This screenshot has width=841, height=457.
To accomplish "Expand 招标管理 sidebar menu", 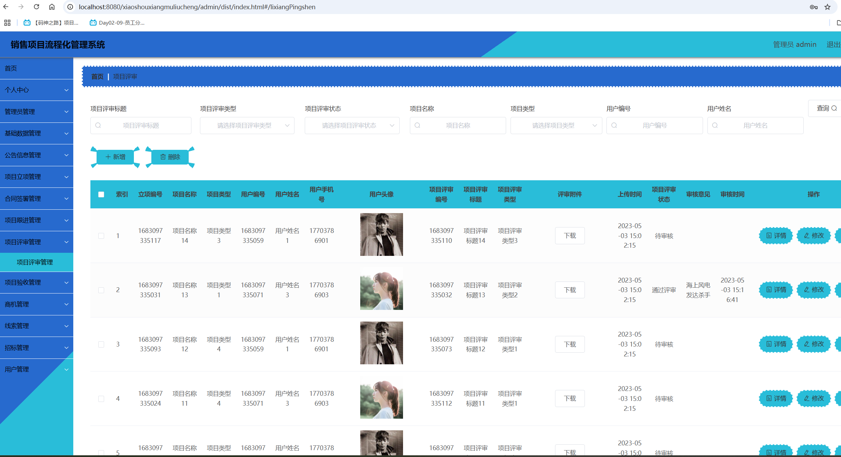I will click(x=37, y=348).
